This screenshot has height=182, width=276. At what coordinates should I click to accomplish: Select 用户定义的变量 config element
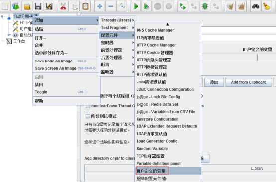pyautogui.click(x=168, y=171)
